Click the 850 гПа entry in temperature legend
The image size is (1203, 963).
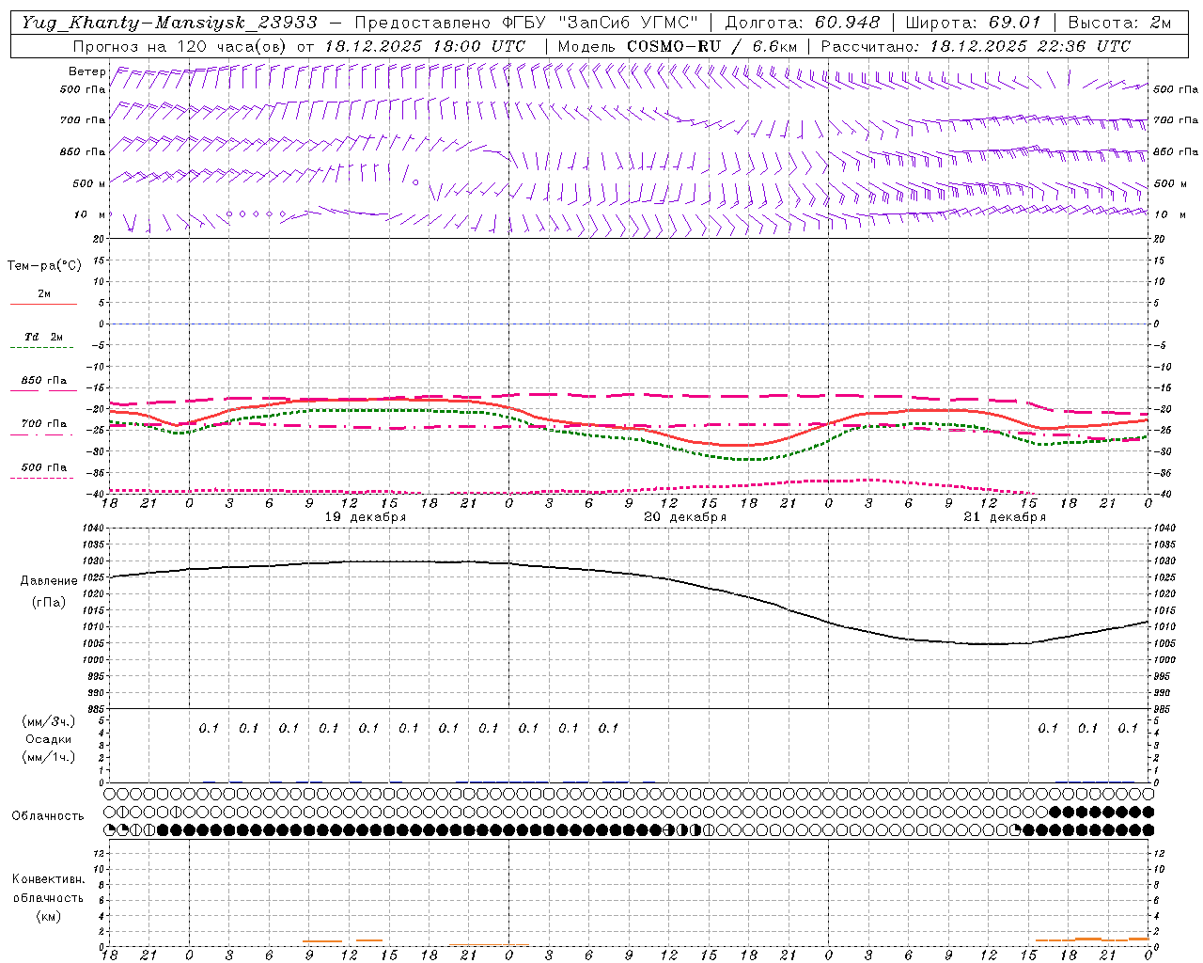[44, 381]
